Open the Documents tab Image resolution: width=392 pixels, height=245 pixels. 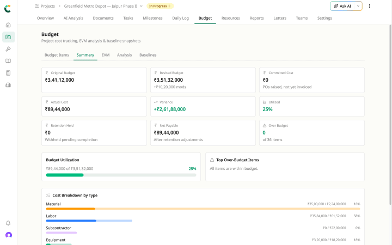(x=103, y=18)
